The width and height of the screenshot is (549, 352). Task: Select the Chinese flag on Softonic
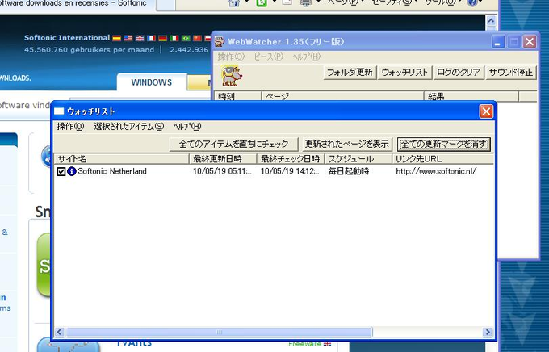(198, 38)
